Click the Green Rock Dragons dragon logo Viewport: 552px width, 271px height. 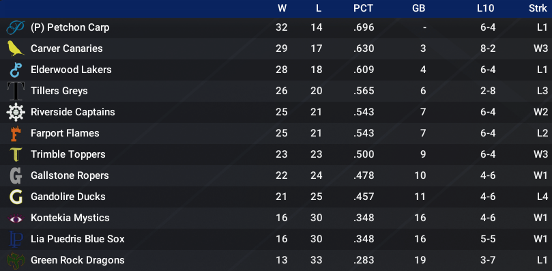coord(16,261)
